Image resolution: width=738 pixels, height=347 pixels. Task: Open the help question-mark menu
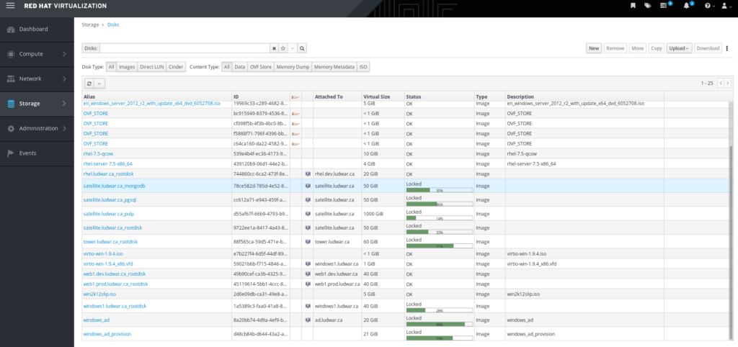tap(709, 6)
